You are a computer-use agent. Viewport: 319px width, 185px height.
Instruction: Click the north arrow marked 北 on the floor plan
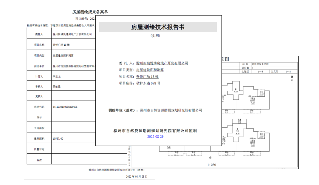[x=292, y=80]
